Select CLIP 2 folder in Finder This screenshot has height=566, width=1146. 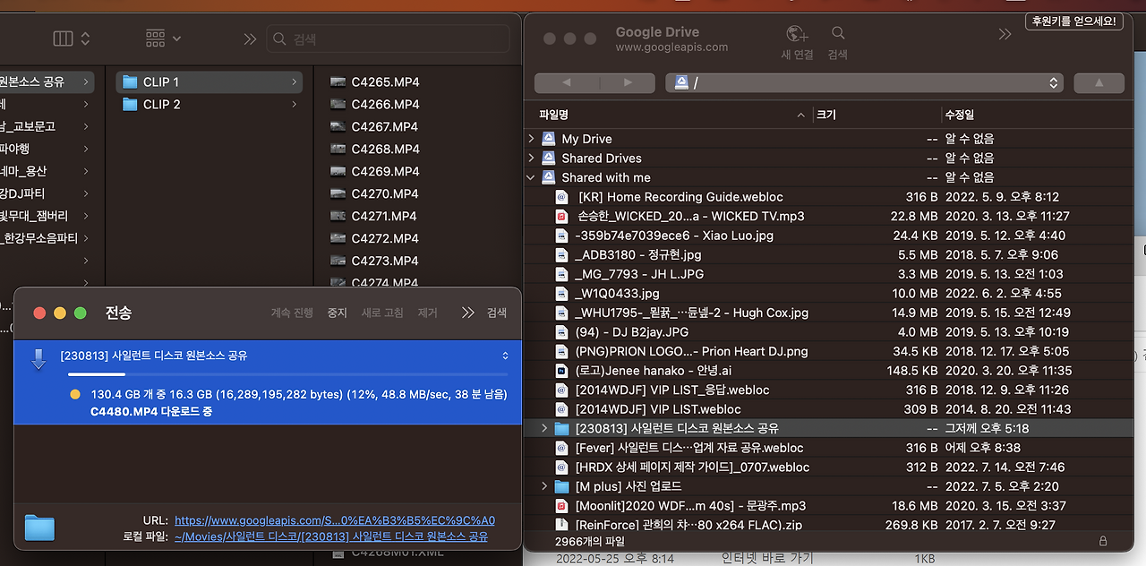click(x=210, y=104)
